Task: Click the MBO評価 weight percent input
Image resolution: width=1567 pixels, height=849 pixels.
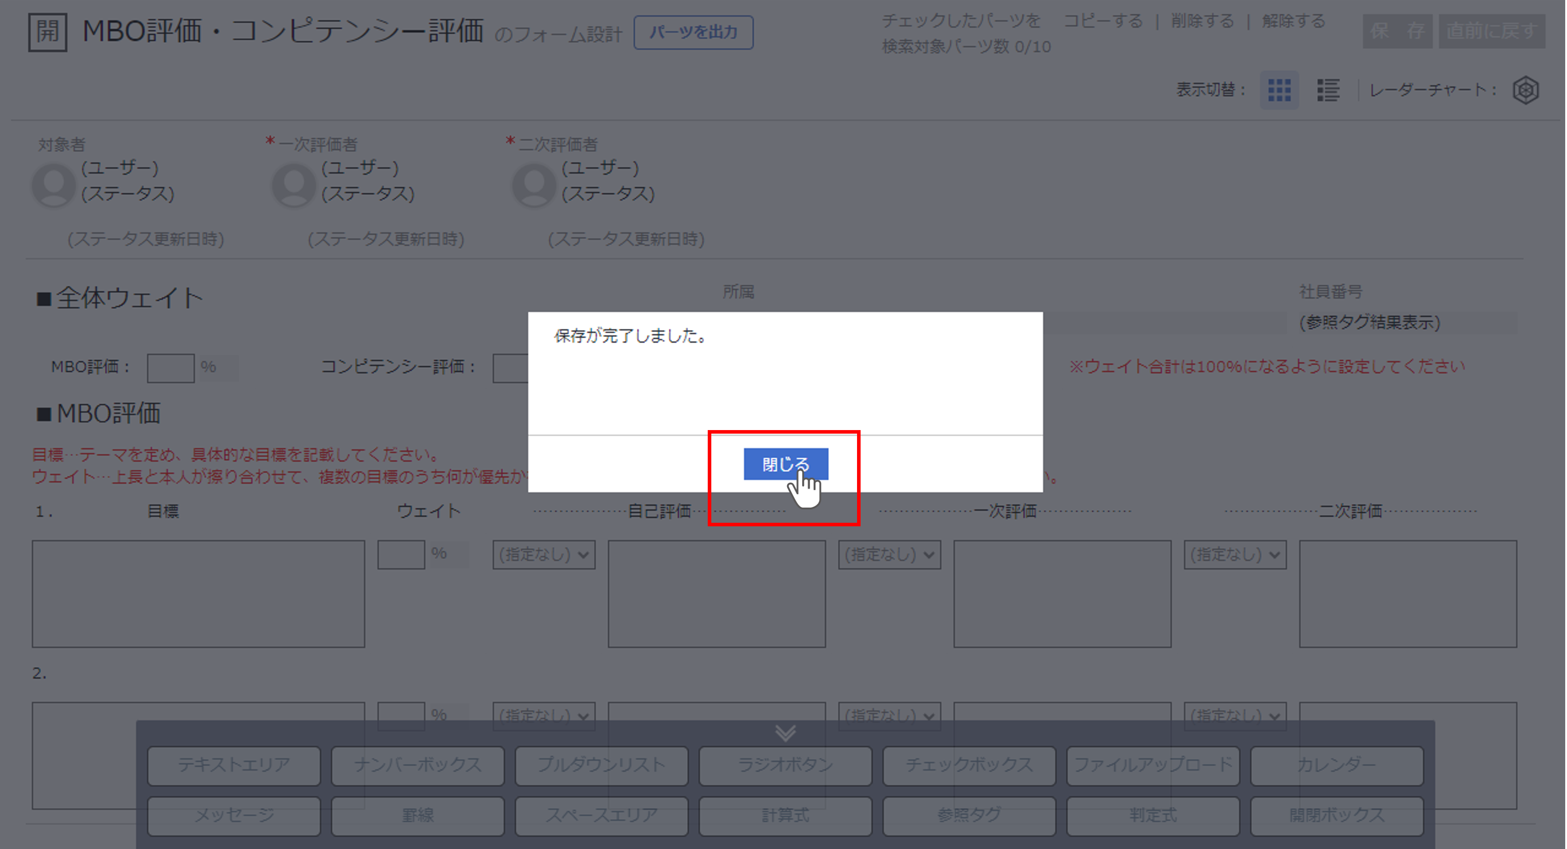Action: click(x=170, y=368)
